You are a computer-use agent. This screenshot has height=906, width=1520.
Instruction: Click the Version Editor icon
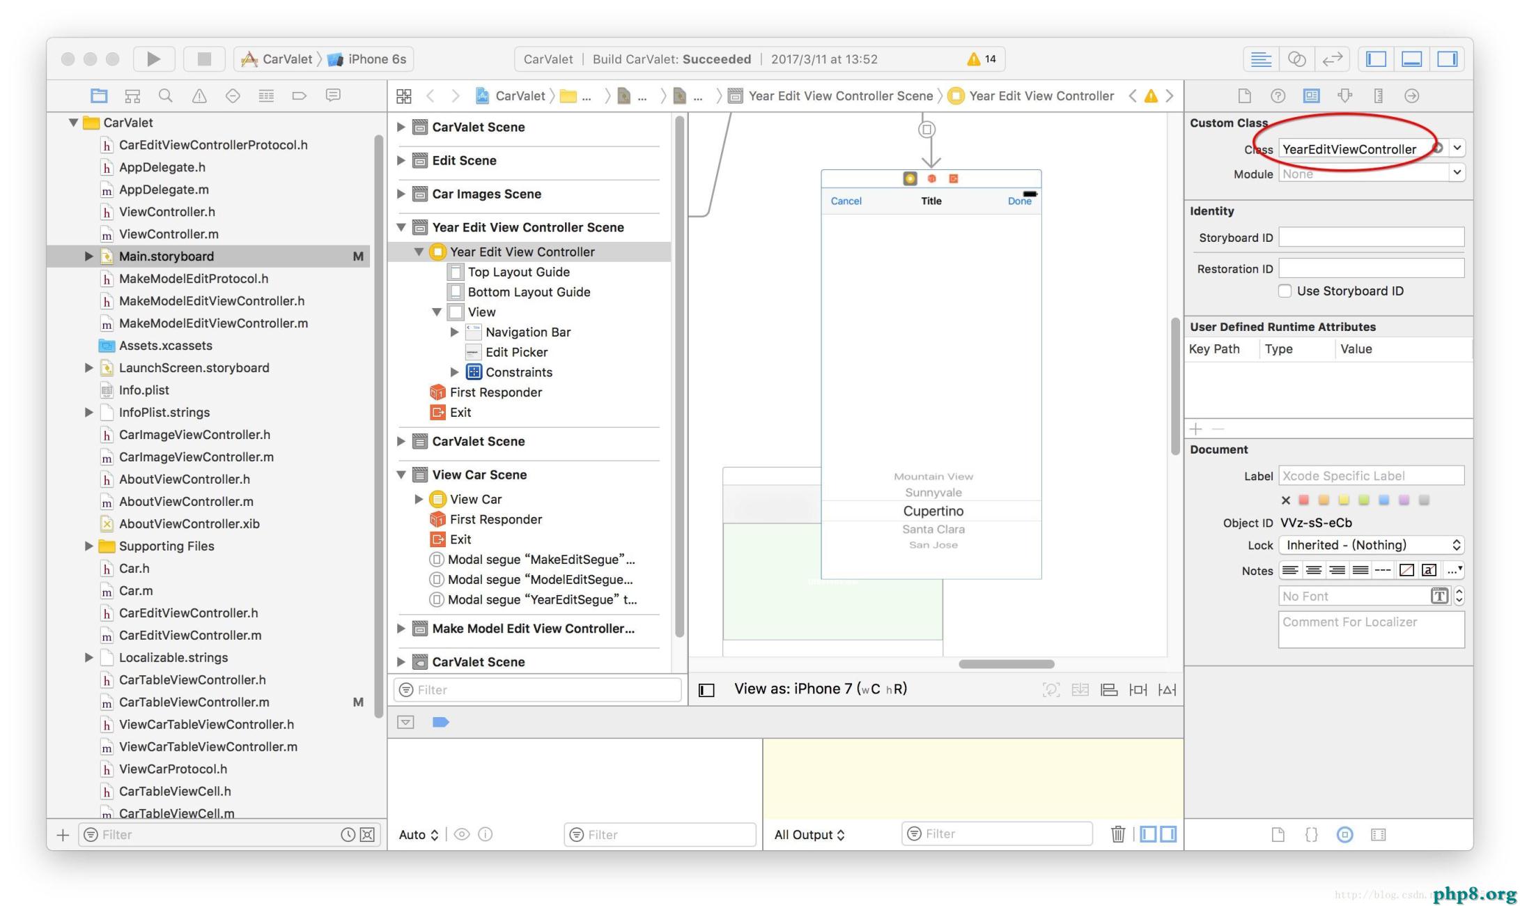[1335, 59]
